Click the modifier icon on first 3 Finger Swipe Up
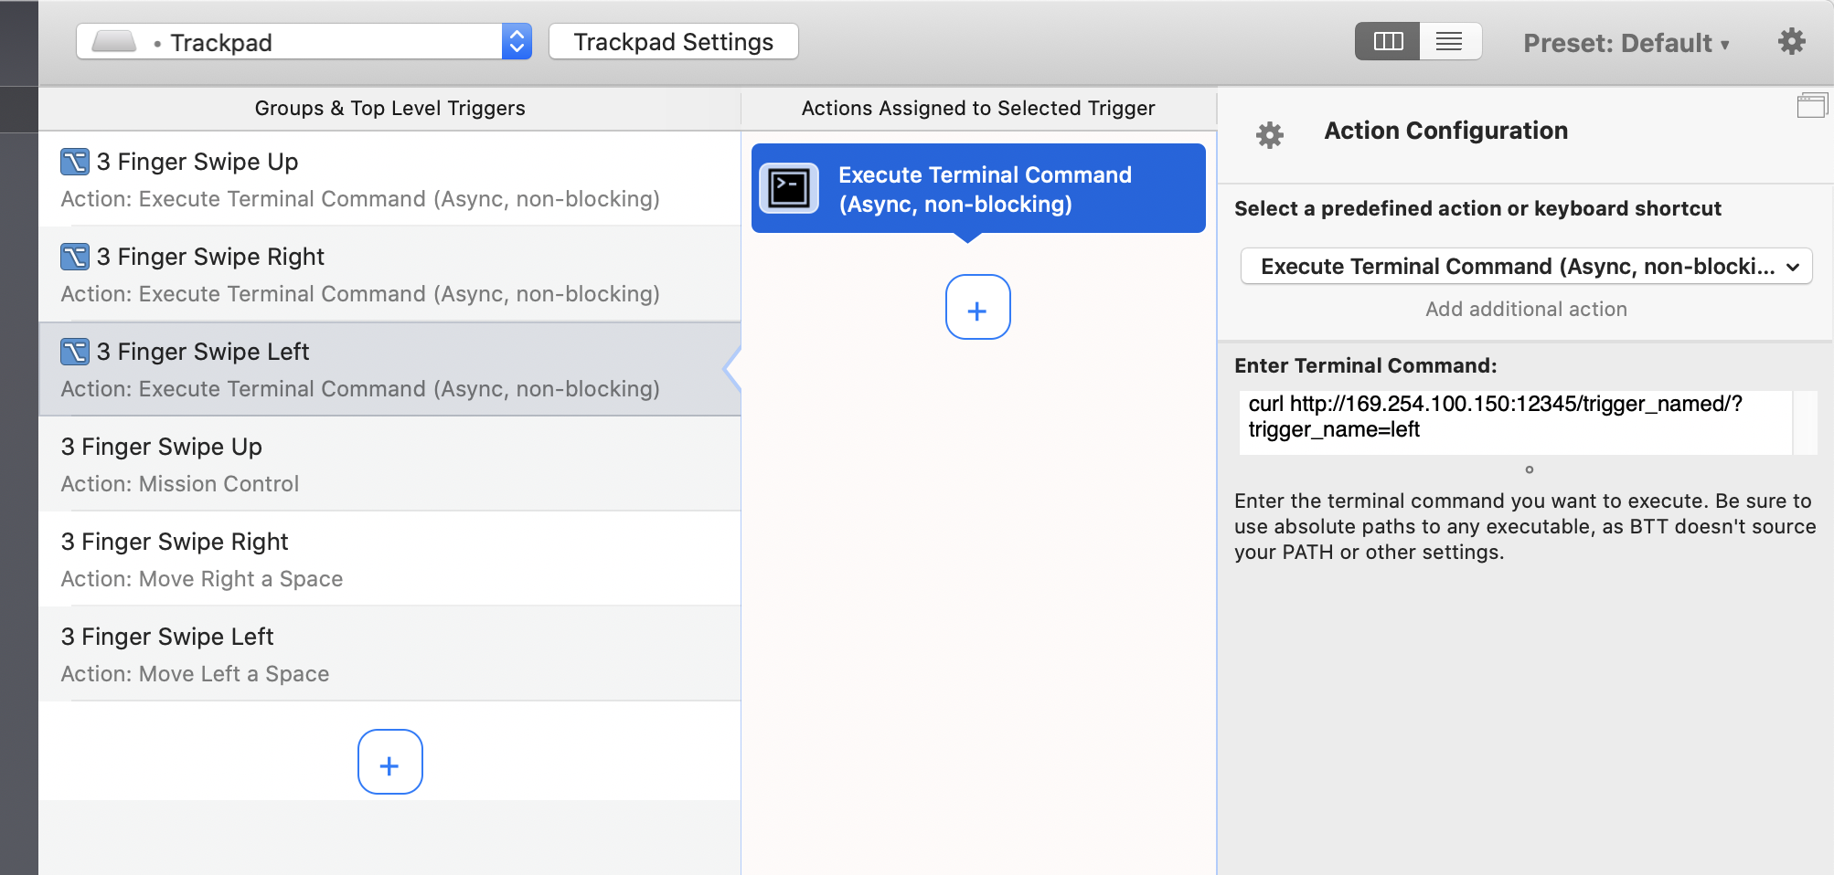 [75, 162]
